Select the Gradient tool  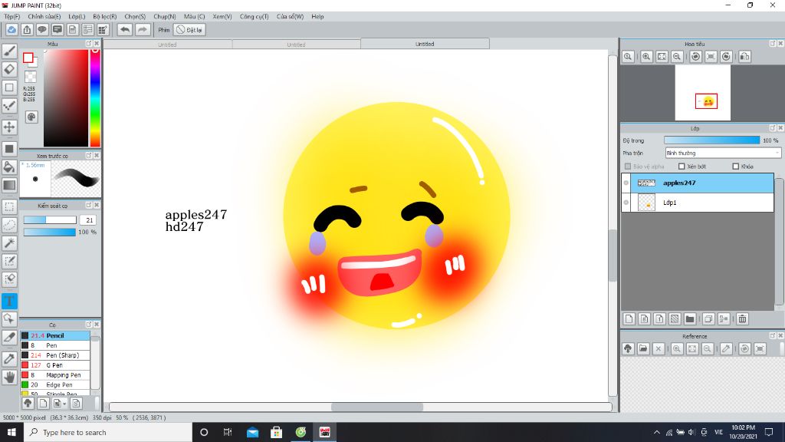coord(9,185)
